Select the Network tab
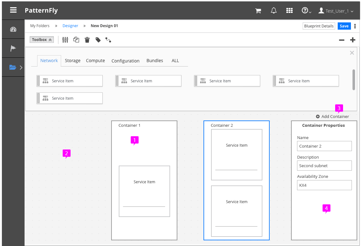Image resolution: width=361 pixels, height=246 pixels. coord(49,61)
